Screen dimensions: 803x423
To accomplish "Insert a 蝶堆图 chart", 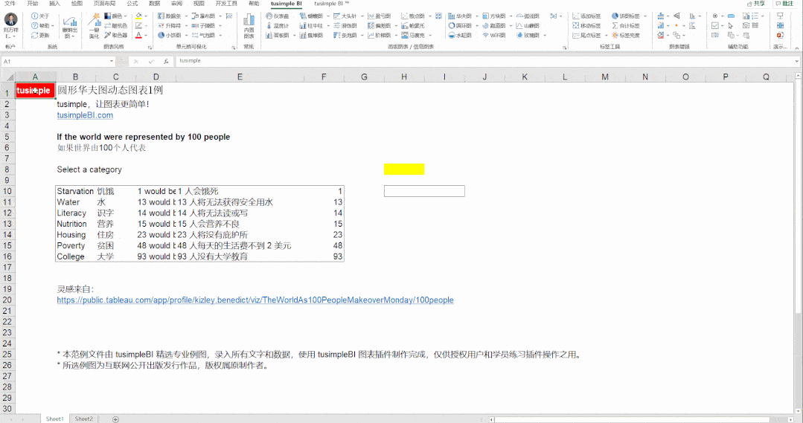I will (x=312, y=35).
